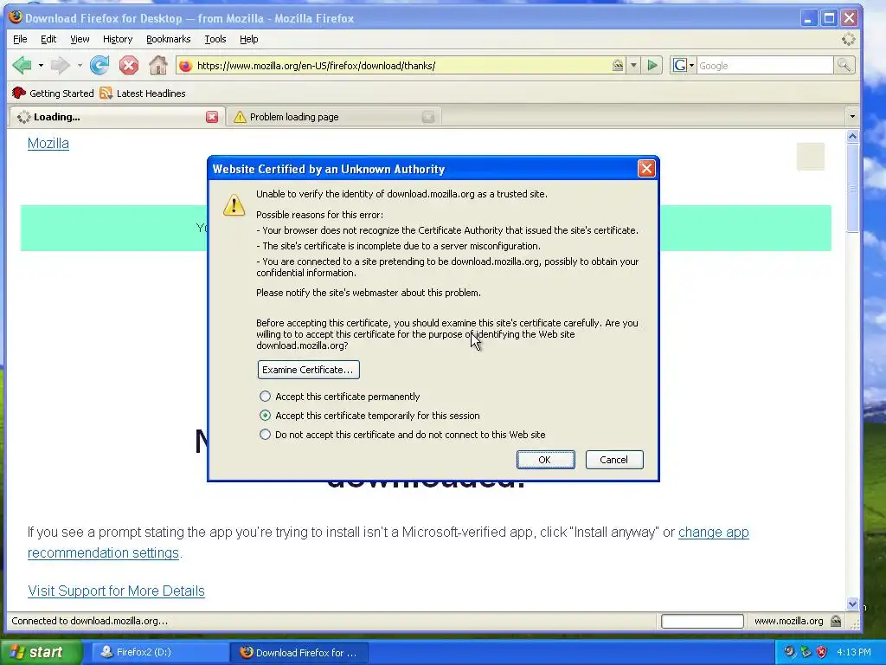Screen dimensions: 886x665
Task: Click the scrollbar up arrow
Action: point(852,136)
